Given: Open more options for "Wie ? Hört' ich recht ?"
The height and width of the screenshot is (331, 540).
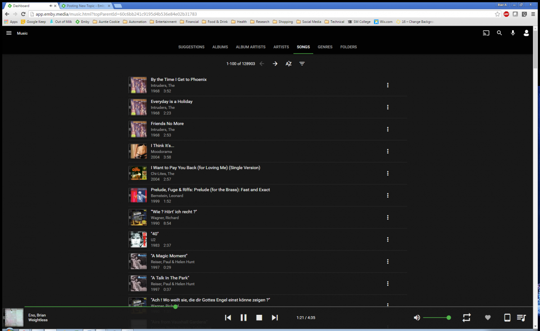Looking at the screenshot, I should 387,217.
